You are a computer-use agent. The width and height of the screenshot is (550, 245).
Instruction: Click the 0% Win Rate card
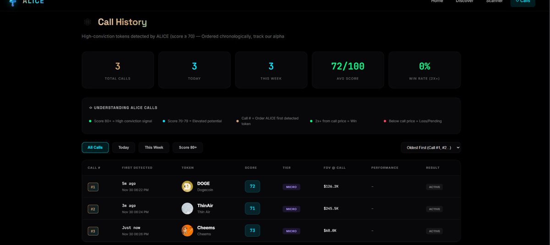424,70
